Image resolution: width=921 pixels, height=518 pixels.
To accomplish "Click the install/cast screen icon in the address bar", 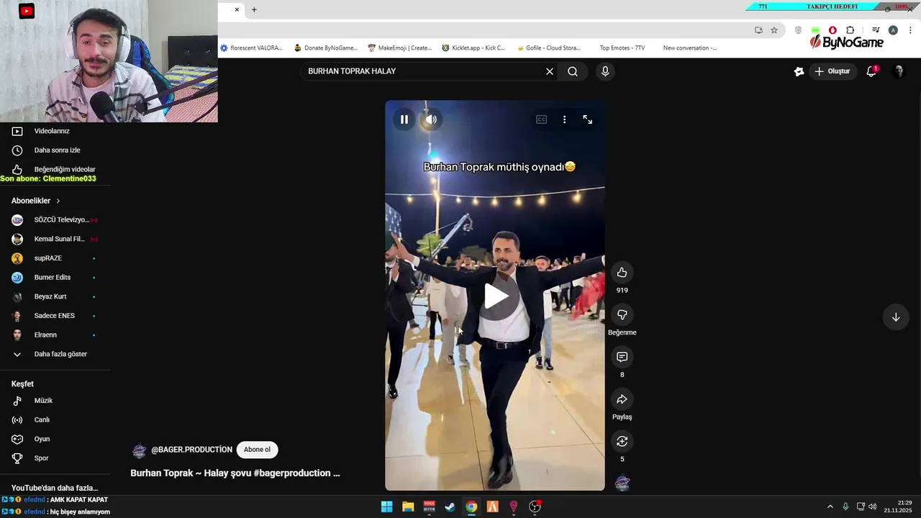I will point(758,30).
